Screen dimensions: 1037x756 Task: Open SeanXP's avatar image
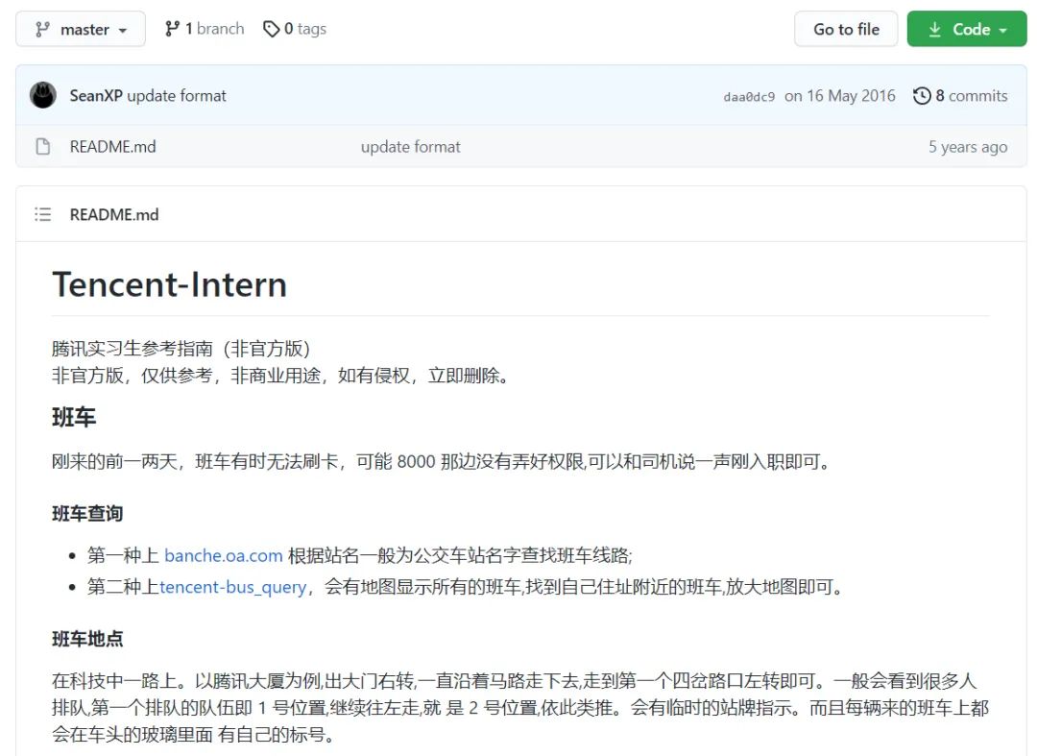43,95
